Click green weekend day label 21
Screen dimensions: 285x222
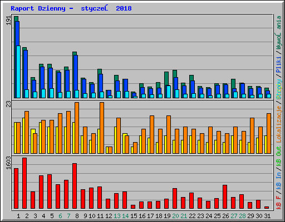pyautogui.click(x=184, y=216)
